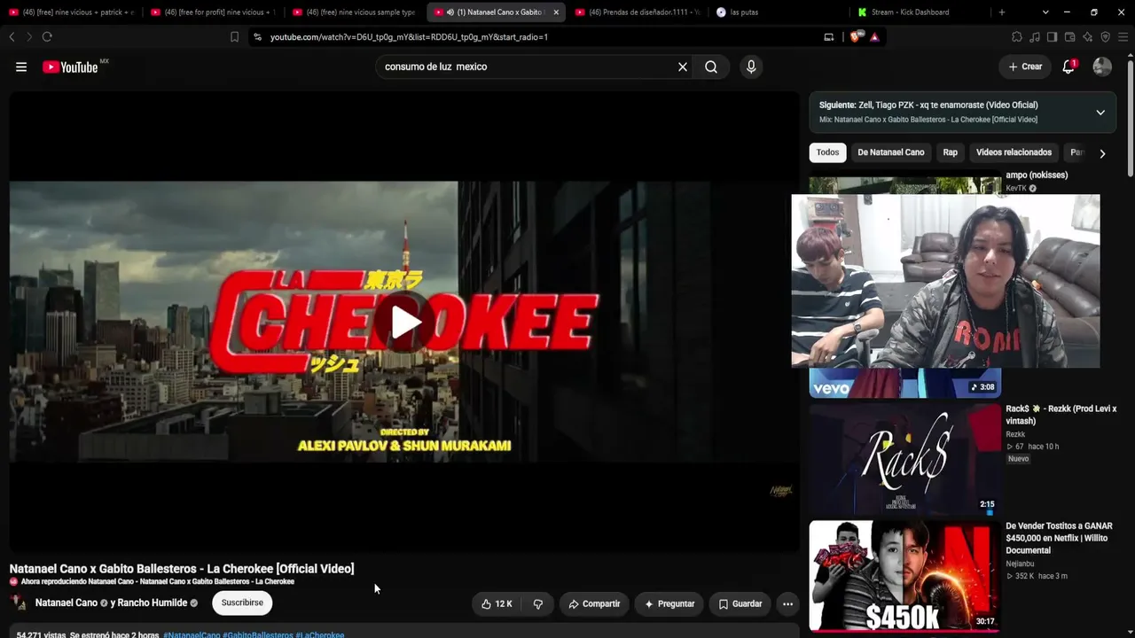The width and height of the screenshot is (1135, 638).
Task: Show more filter chips with the right arrow
Action: pyautogui.click(x=1102, y=153)
